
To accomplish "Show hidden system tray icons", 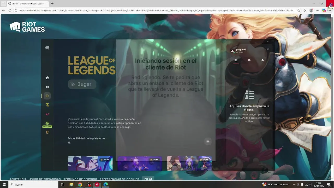I will pyautogui.click(x=294, y=185).
